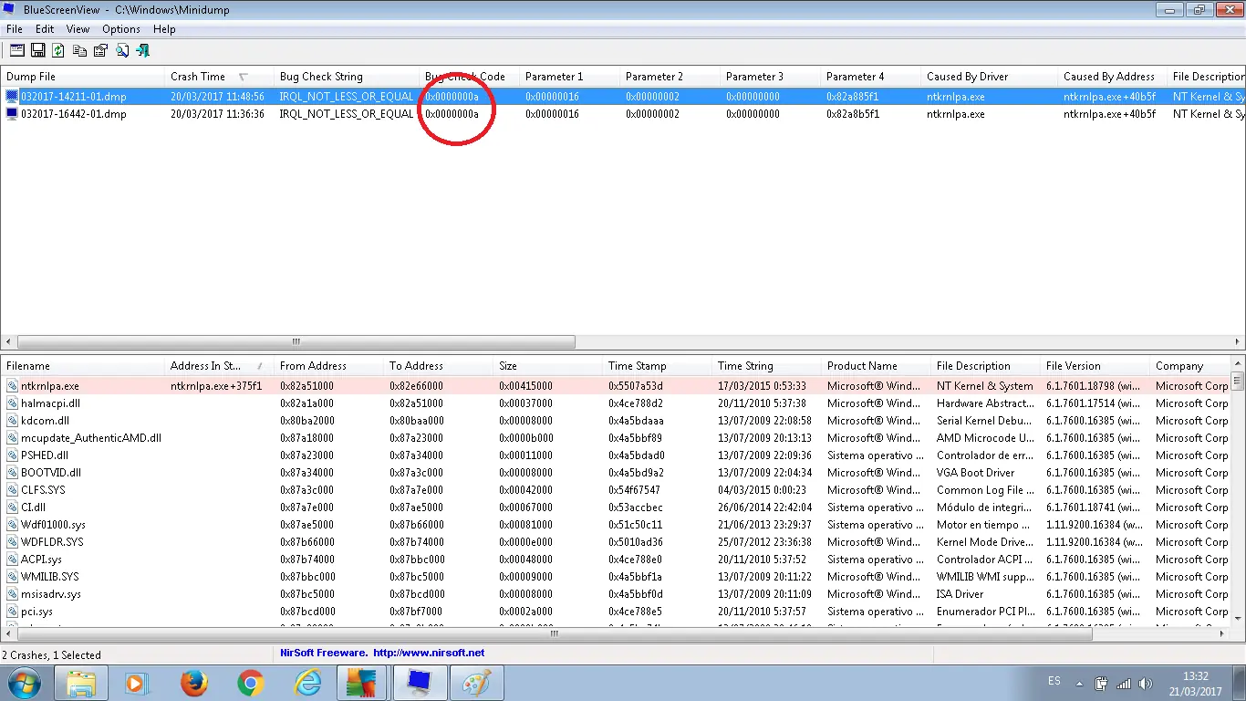Click the file icon beside pci.sys

coord(12,612)
